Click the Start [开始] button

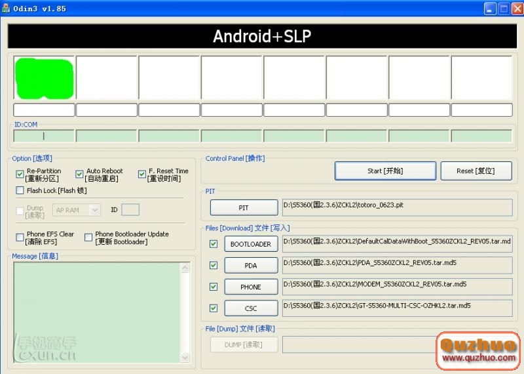point(385,171)
